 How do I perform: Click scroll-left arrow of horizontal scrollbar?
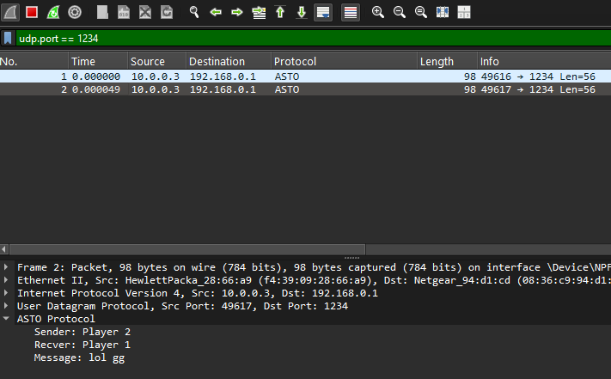[4, 249]
